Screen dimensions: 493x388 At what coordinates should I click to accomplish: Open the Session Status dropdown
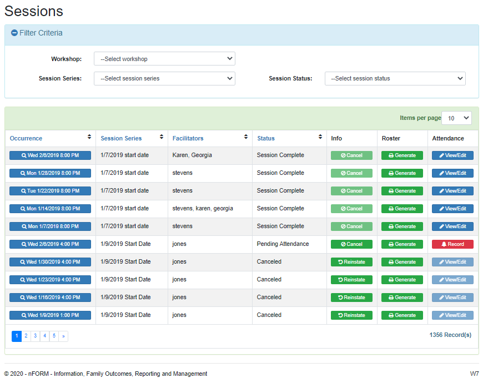point(395,79)
